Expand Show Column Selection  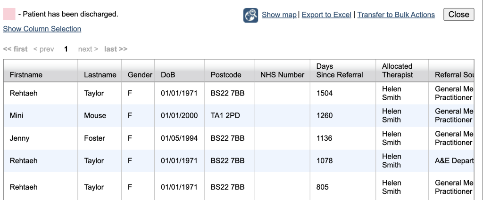point(42,29)
